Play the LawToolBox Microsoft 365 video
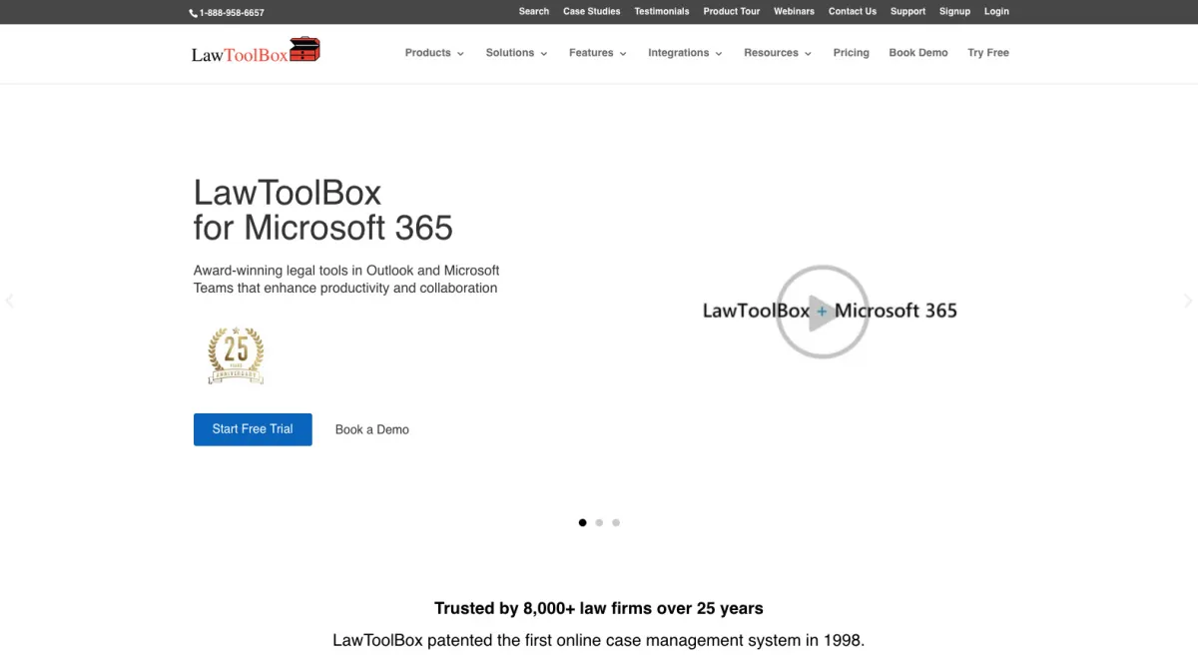Screen dimensions: 1198x664 (x=822, y=311)
